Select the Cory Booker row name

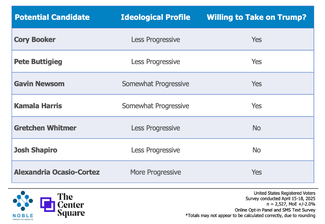35,40
